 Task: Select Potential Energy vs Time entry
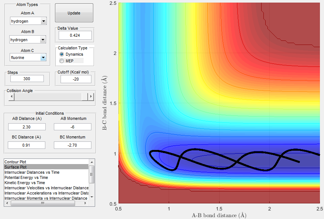coord(46,177)
